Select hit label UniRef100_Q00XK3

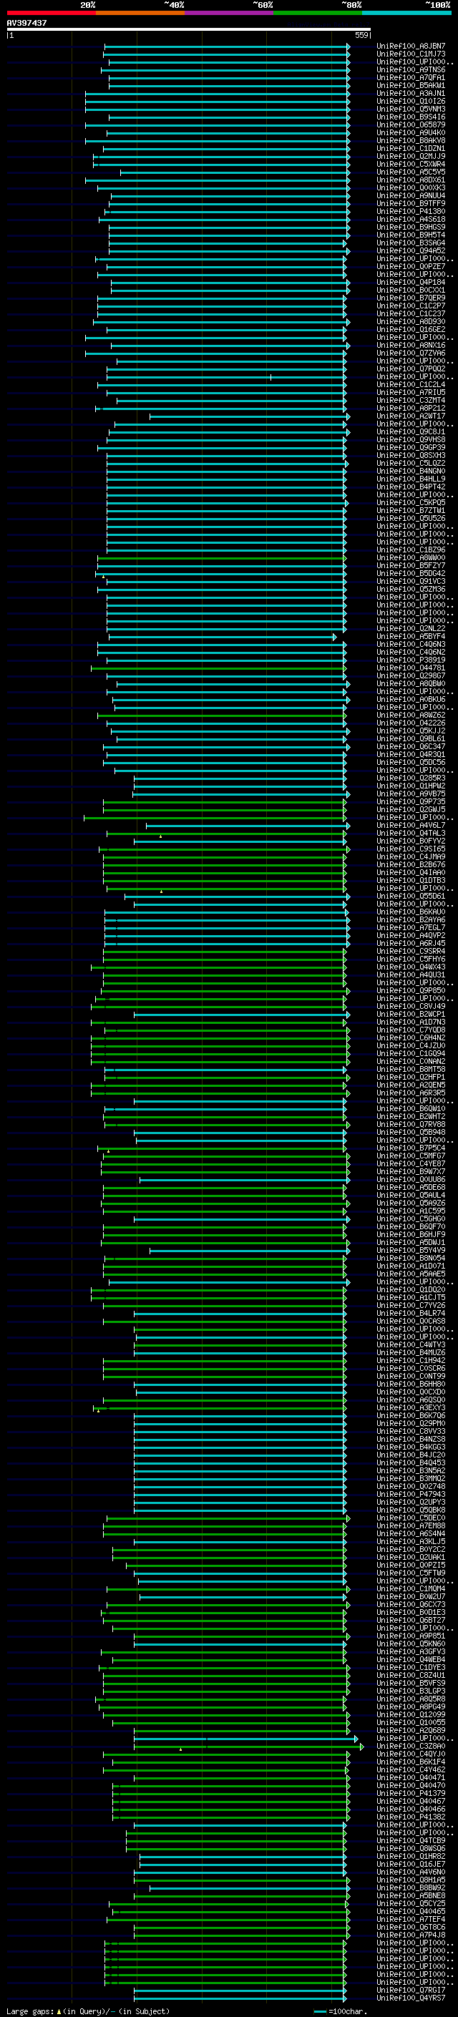pyautogui.click(x=411, y=187)
